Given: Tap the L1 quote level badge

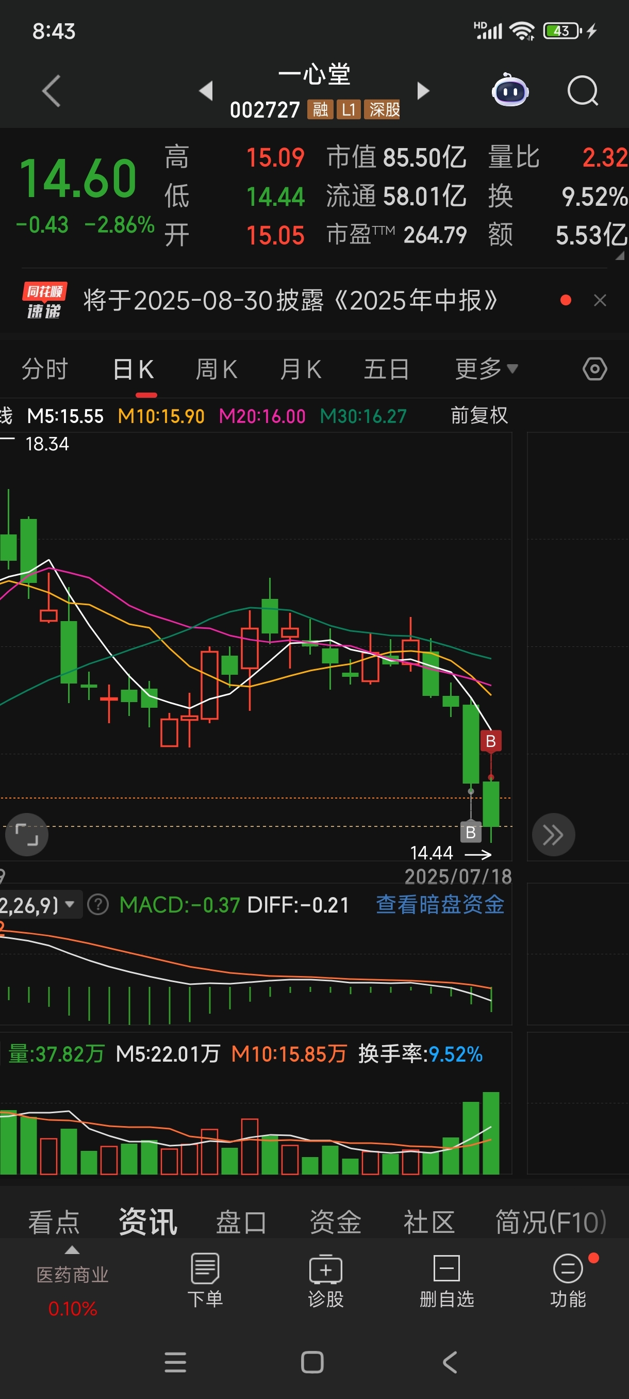Looking at the screenshot, I should tap(349, 110).
